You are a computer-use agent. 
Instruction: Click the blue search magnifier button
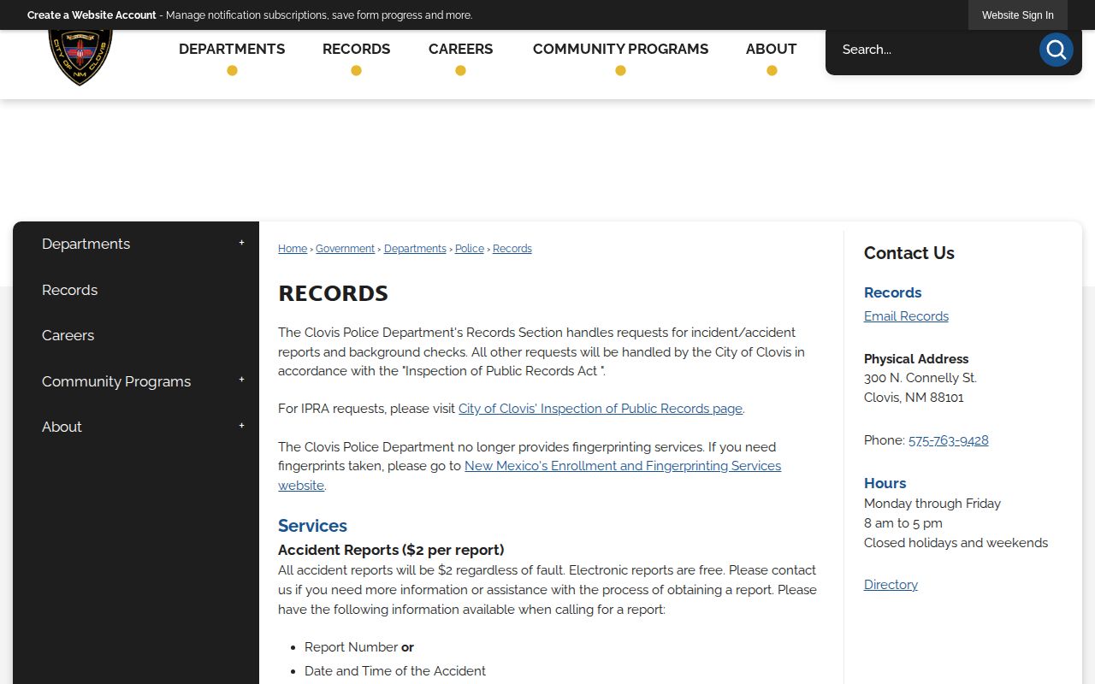1056,50
